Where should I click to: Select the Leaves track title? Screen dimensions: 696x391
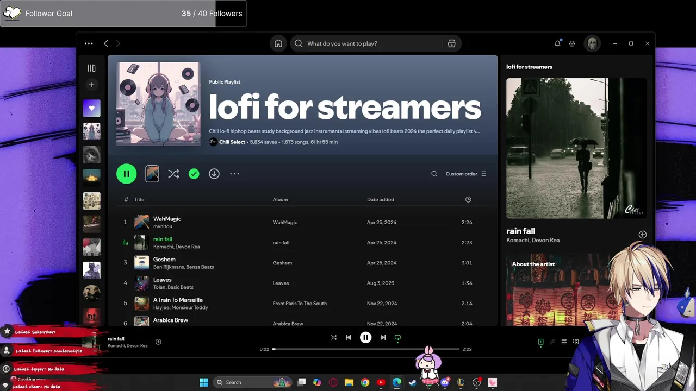(163, 280)
